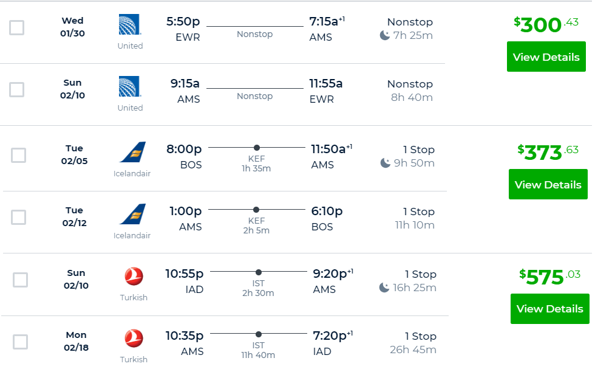View Details for the $300.43 fare

pos(546,57)
